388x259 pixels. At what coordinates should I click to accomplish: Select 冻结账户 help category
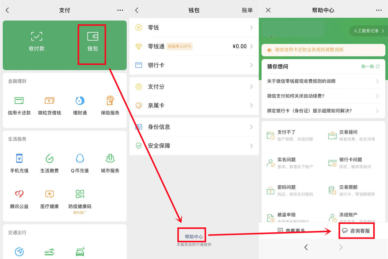(x=351, y=217)
